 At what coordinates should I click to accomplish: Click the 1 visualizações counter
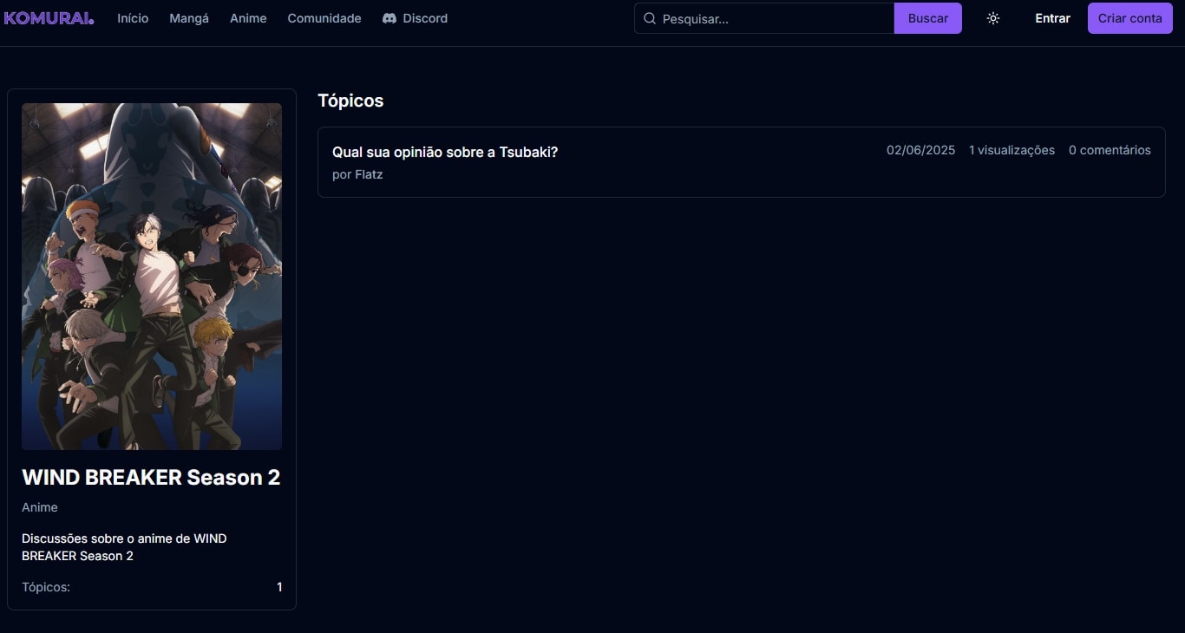pyautogui.click(x=1012, y=150)
